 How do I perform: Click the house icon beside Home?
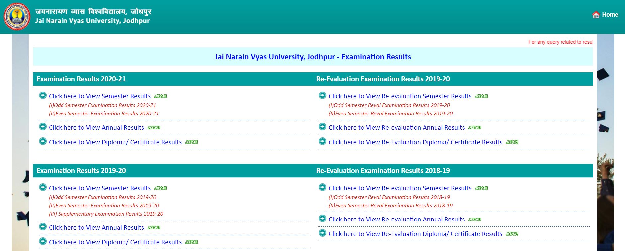pos(596,15)
